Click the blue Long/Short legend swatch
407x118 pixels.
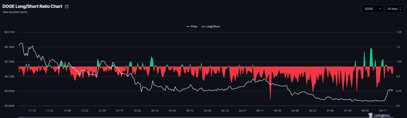[x=203, y=27]
